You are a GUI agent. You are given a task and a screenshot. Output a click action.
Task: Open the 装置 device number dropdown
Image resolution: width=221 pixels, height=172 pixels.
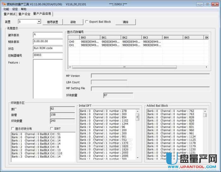click(x=39, y=22)
